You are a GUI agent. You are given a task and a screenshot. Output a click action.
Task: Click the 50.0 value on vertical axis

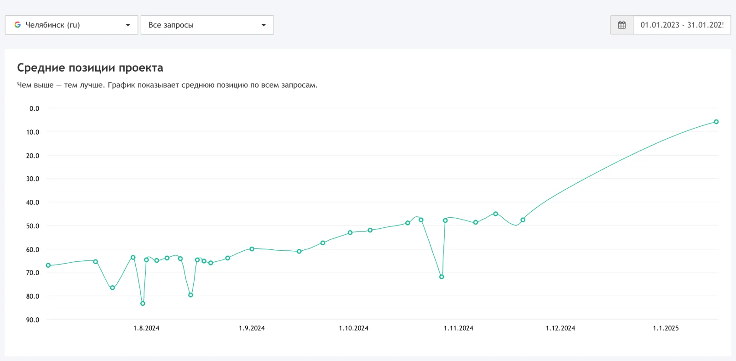[33, 226]
